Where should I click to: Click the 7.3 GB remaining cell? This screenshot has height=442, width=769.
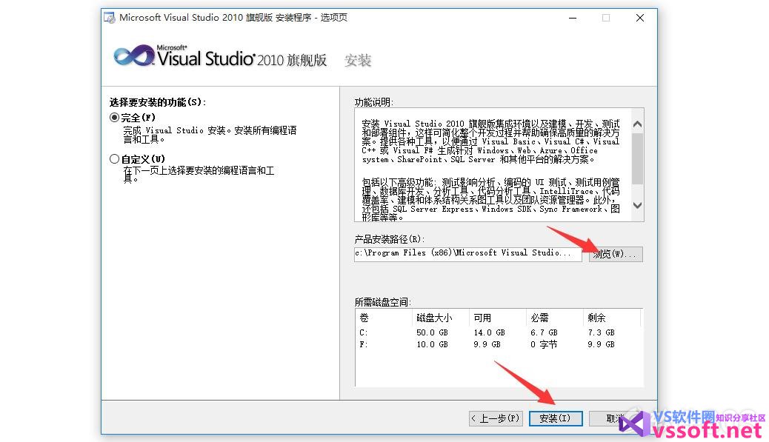(601, 332)
